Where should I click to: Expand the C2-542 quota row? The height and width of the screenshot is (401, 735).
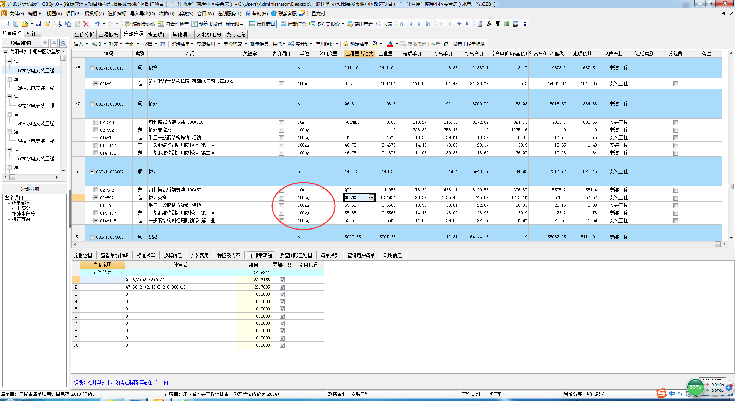click(96, 190)
